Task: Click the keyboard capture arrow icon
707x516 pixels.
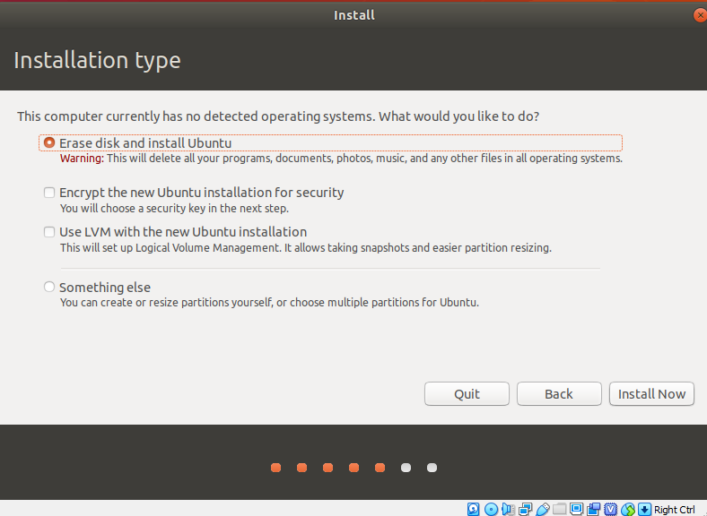Action: click(645, 509)
